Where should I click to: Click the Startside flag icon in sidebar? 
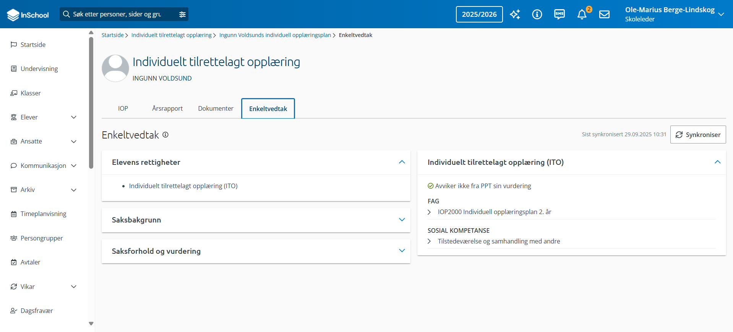[14, 45]
